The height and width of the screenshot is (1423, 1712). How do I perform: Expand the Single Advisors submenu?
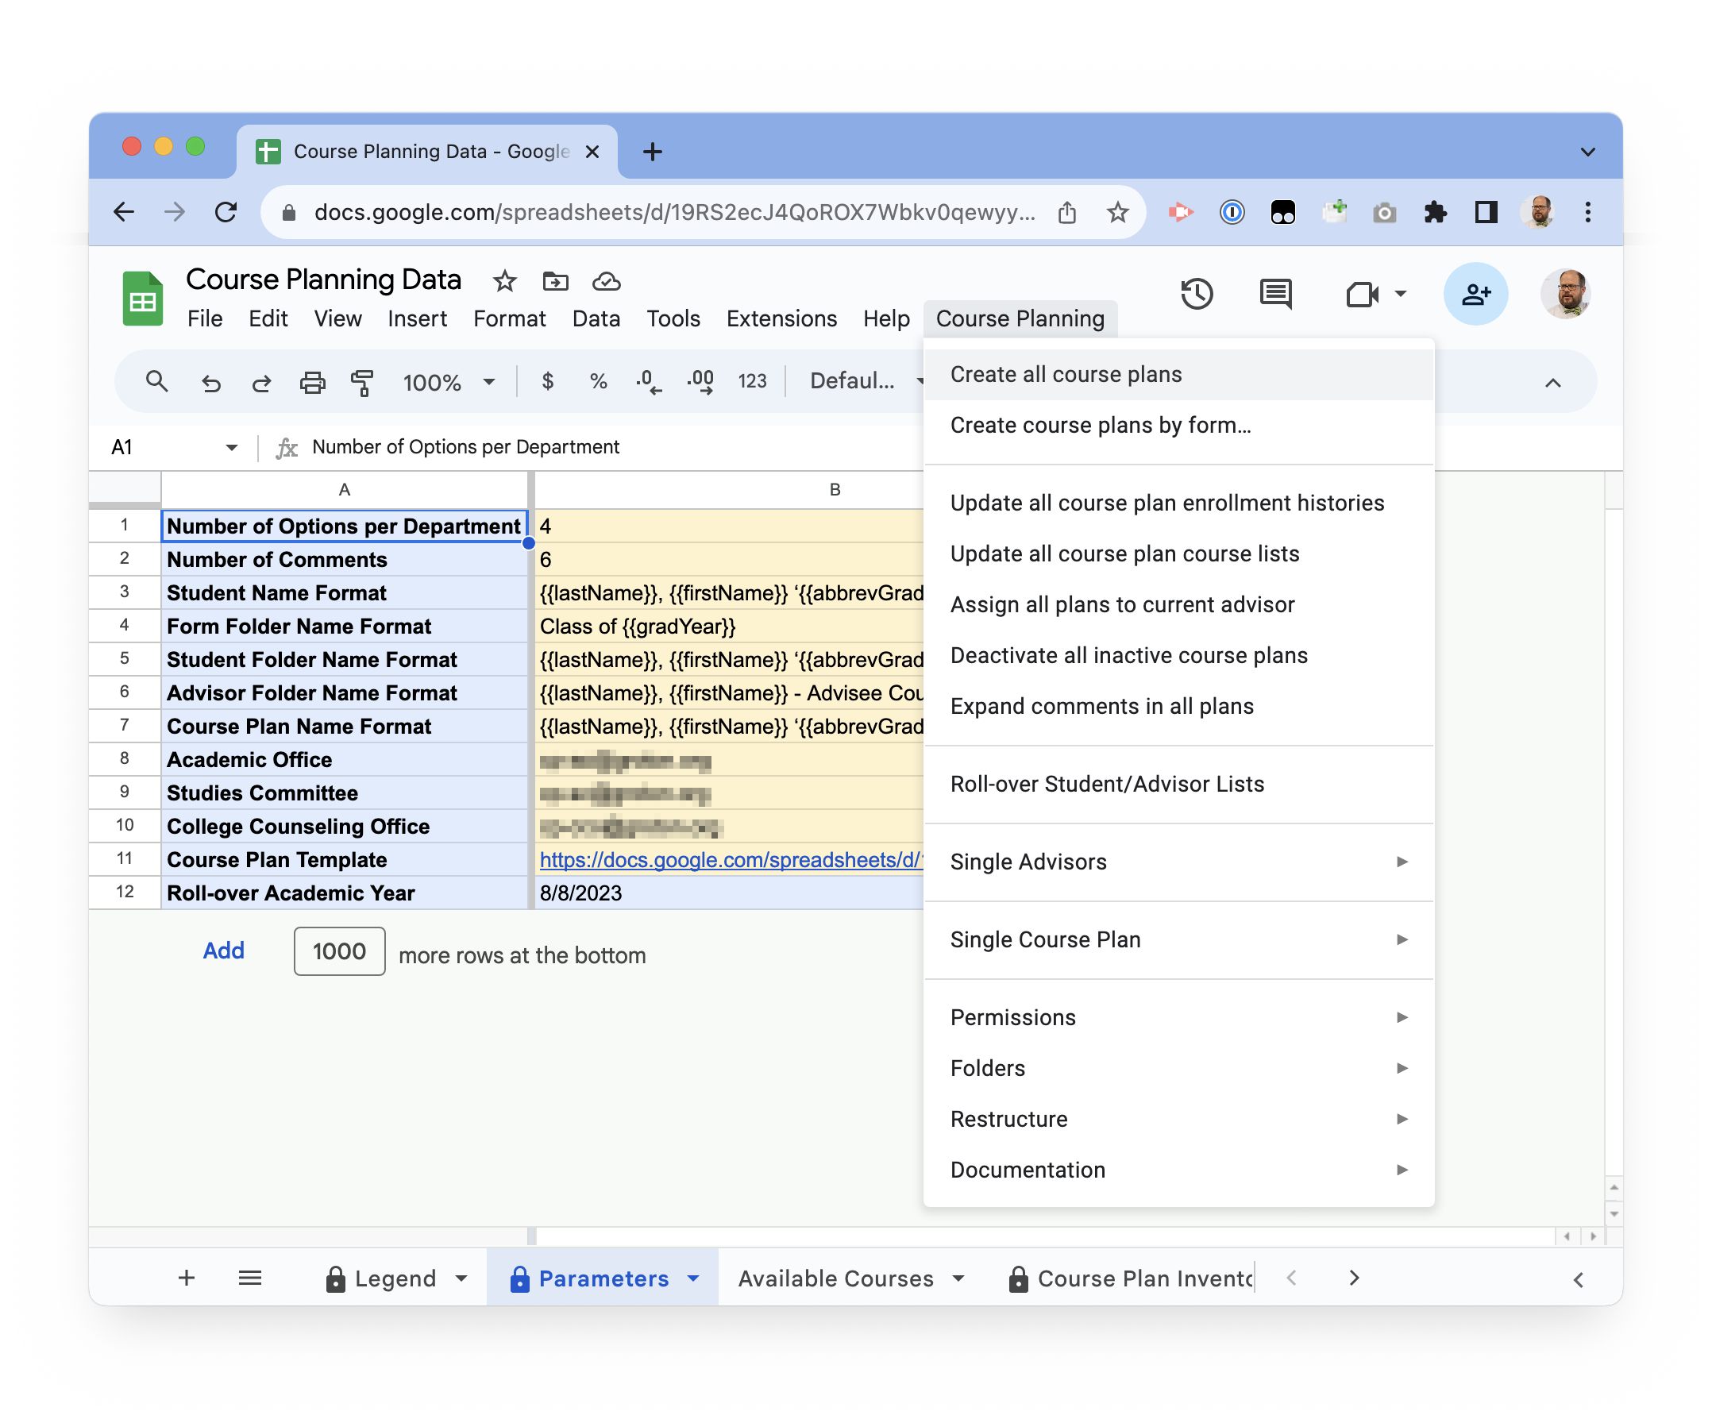point(1178,862)
